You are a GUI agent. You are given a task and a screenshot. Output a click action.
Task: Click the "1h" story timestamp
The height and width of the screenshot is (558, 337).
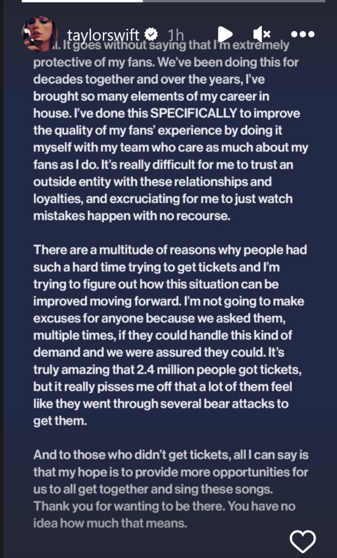(176, 35)
